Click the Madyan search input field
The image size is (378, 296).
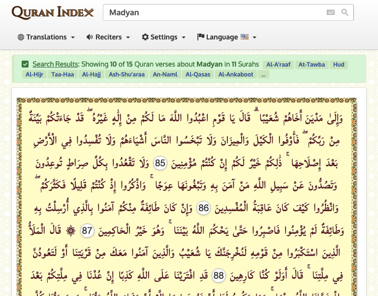[x=228, y=12]
